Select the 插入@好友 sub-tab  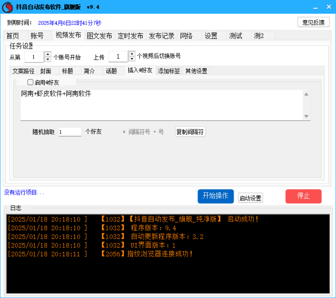[140, 70]
